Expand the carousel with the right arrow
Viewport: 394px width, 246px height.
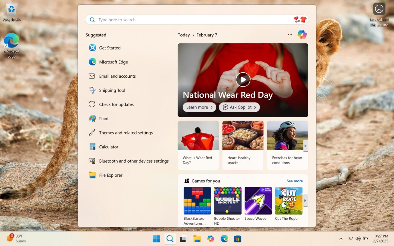point(305,146)
